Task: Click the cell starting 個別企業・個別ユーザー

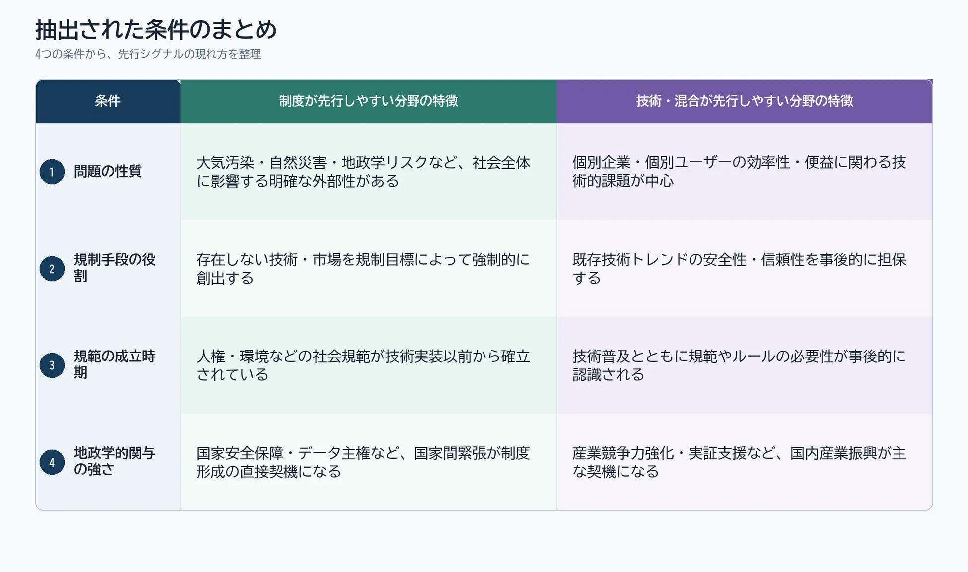Action: 745,172
